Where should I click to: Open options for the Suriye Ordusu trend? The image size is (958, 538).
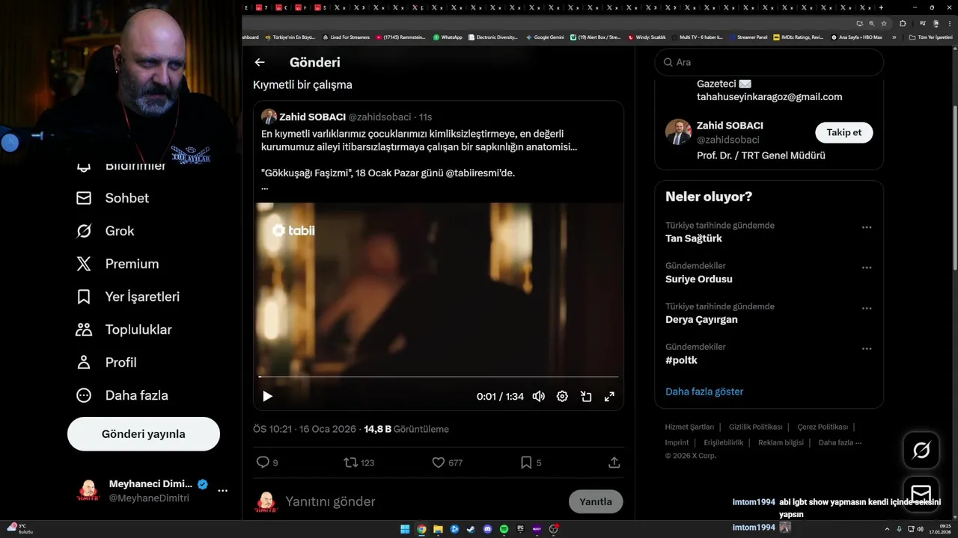pos(867,268)
